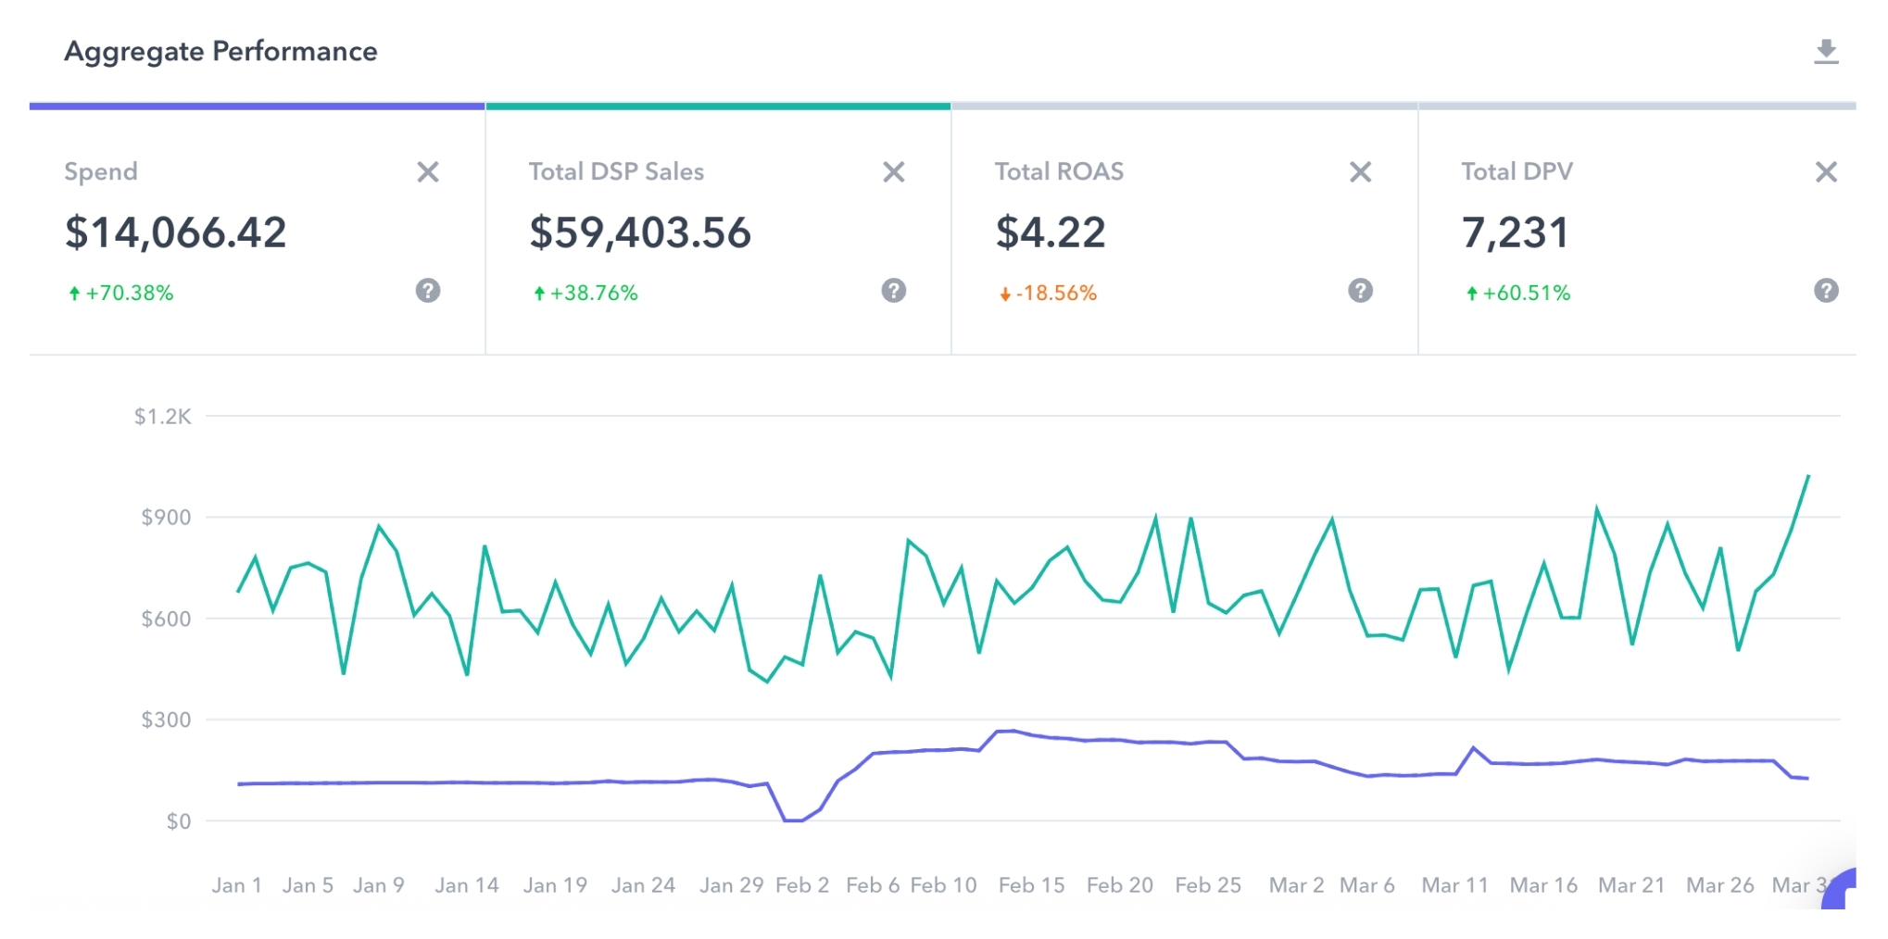Open the purple chat widget bubble
Image resolution: width=1888 pixels, height=939 pixels.
tap(1842, 893)
